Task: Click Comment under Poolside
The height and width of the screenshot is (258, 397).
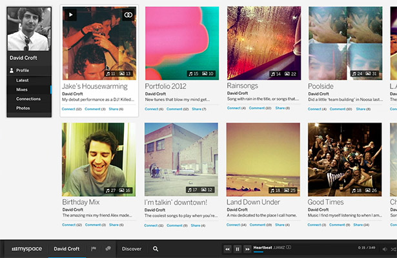Action: pos(338,109)
